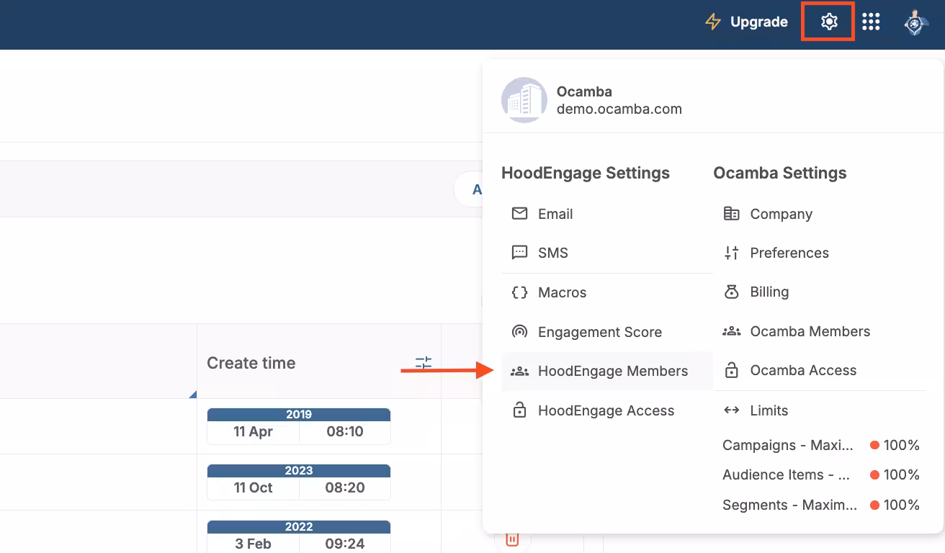Screen dimensions: 945x553
Task: Select Preferences under Ocamba Settings
Action: (x=789, y=253)
